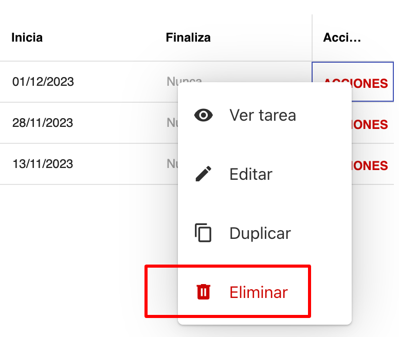This screenshot has height=337, width=399.
Task: Select the 01/12/2023 start date cell
Action: point(43,82)
